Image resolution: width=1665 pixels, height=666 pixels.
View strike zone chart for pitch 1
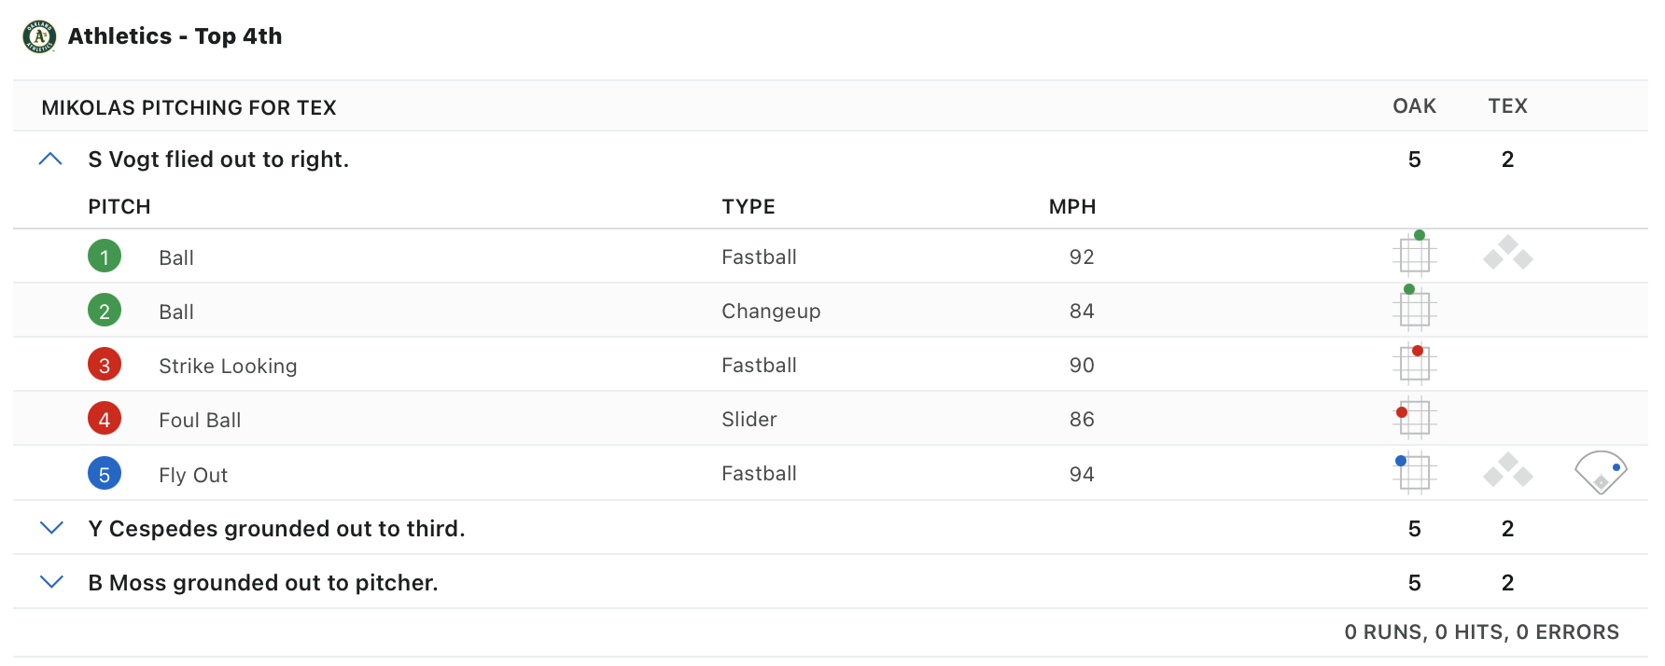pos(1414,254)
